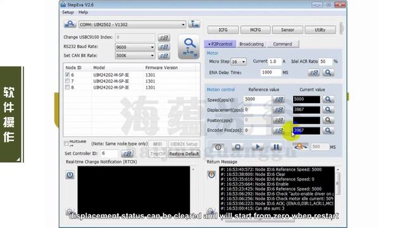Viewport: 405px width, 228px height.
Task: Set reference Position apply icon
Action: click(278, 120)
